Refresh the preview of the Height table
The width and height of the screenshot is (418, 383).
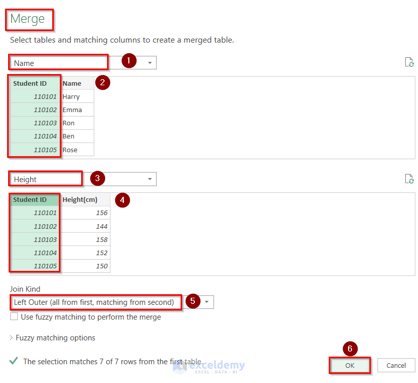pyautogui.click(x=410, y=179)
